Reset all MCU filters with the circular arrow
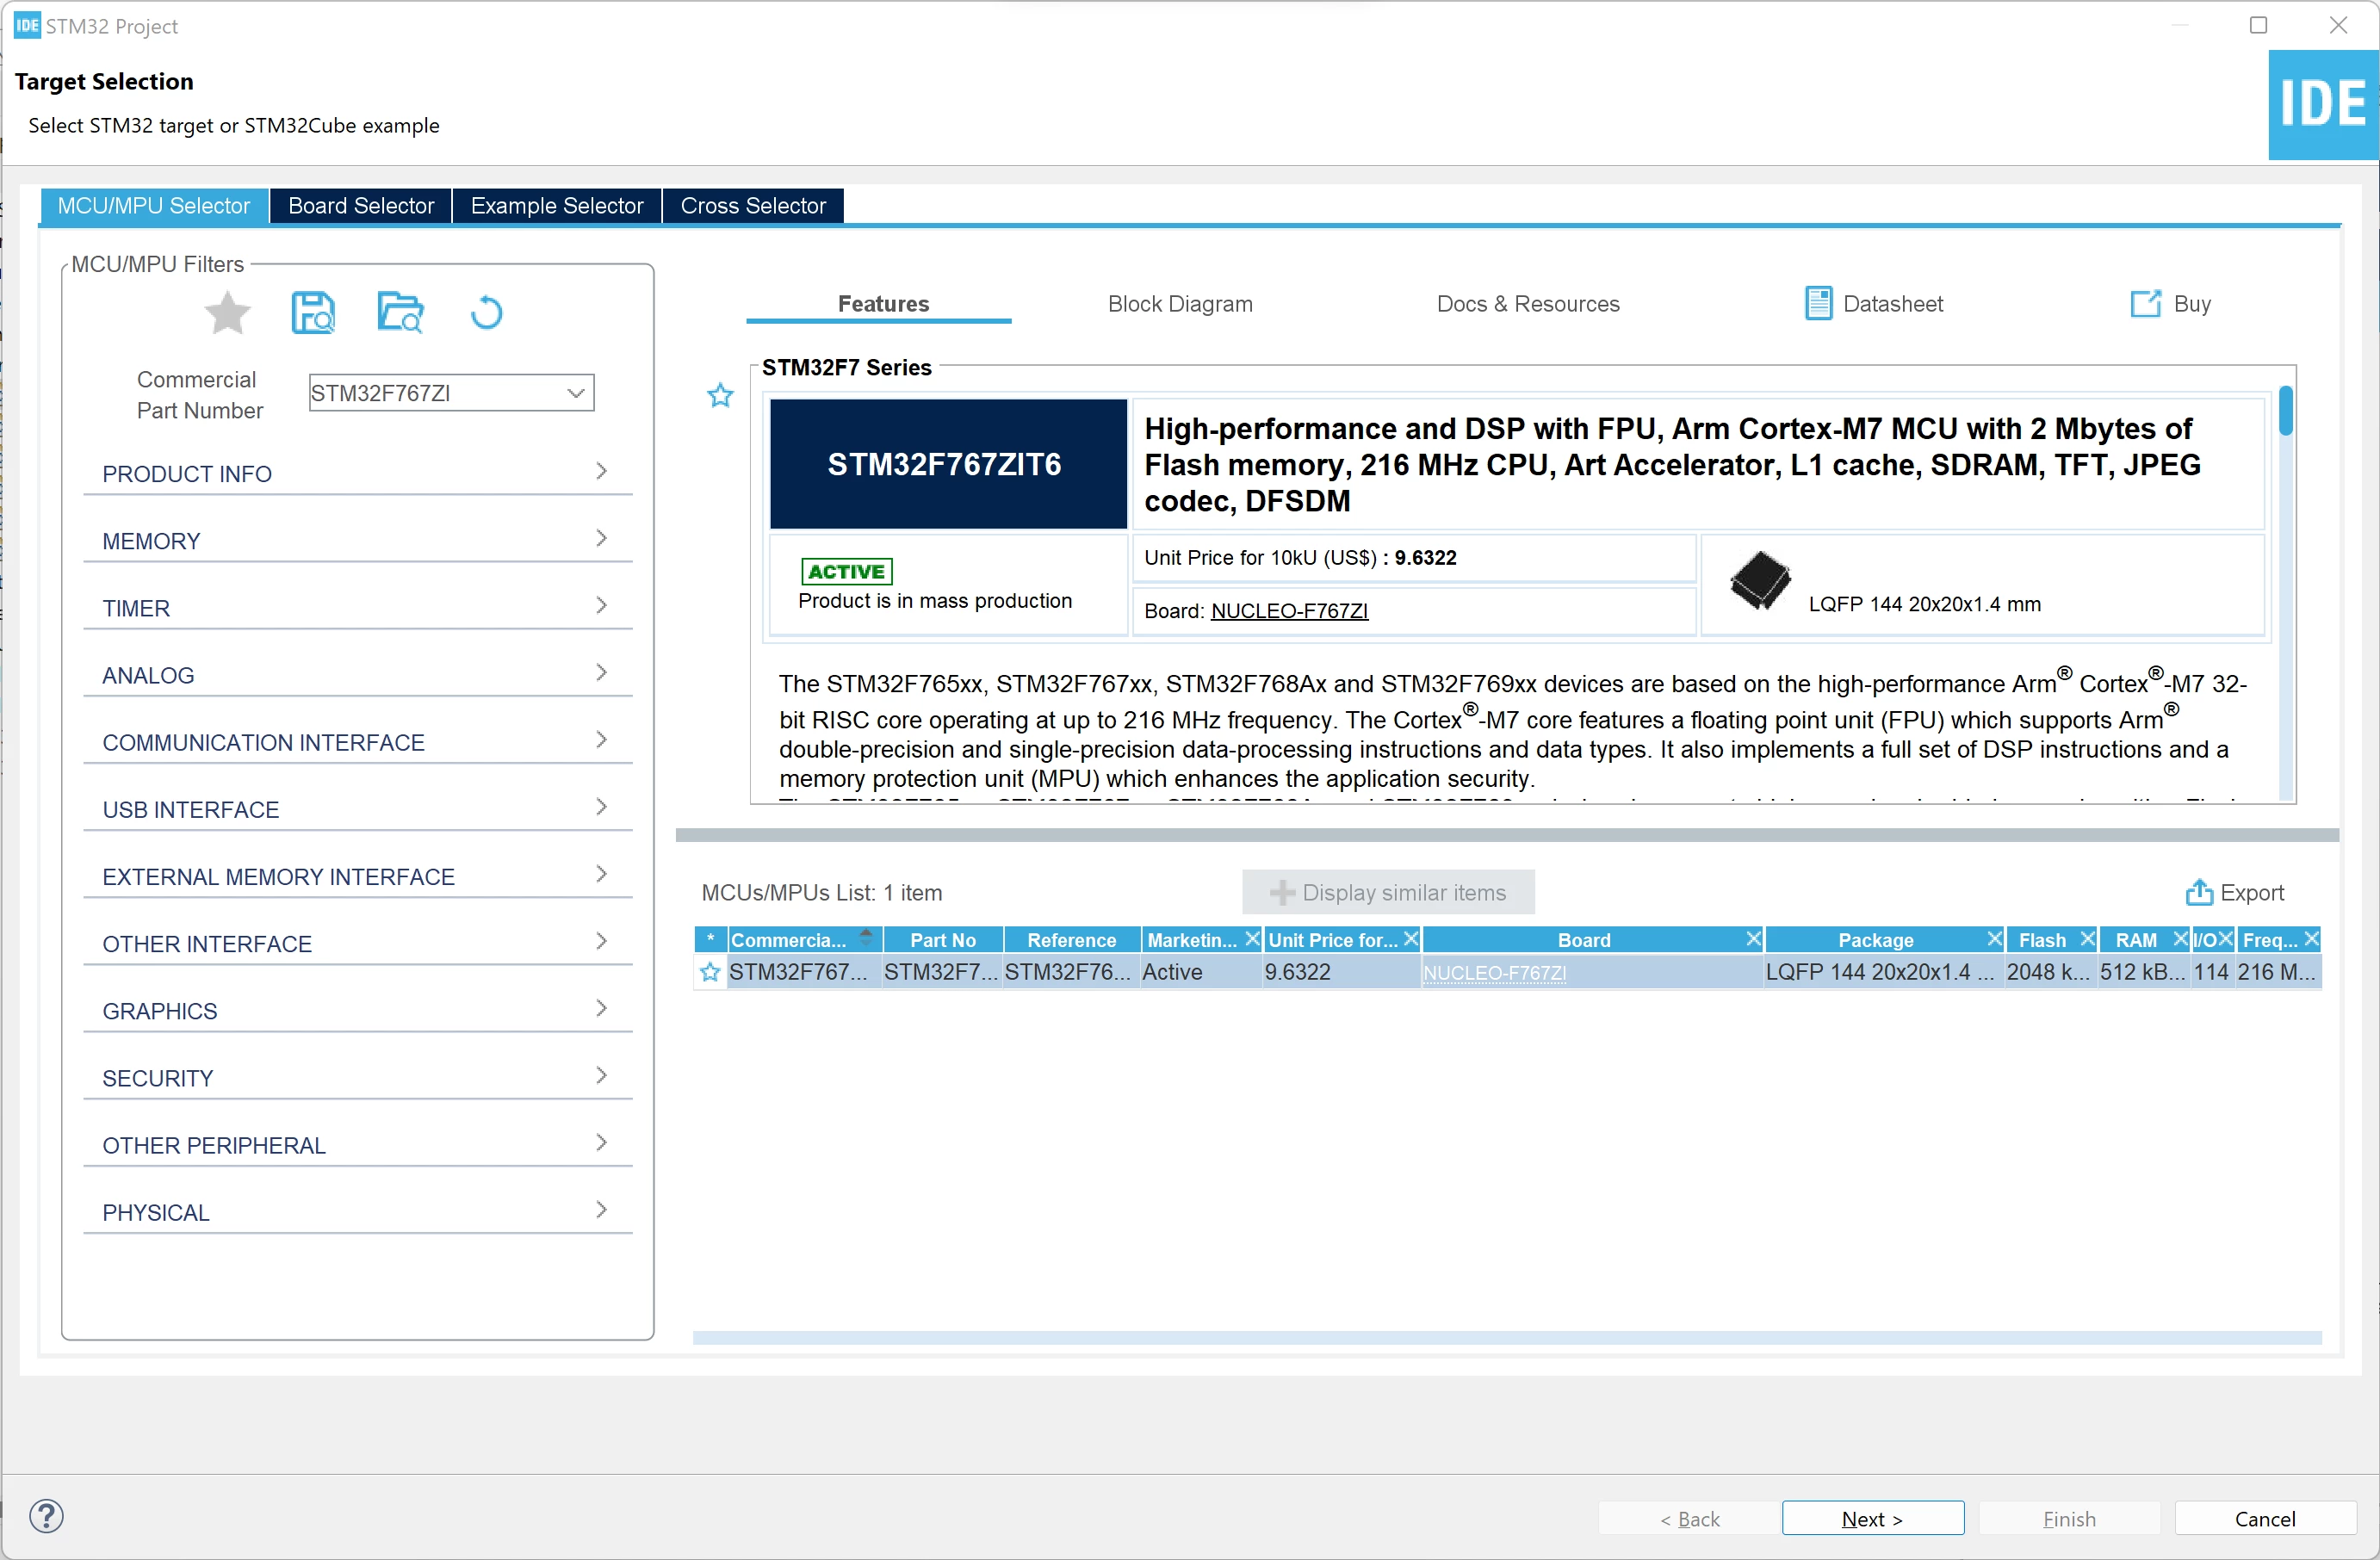The width and height of the screenshot is (2380, 1560). tap(486, 313)
